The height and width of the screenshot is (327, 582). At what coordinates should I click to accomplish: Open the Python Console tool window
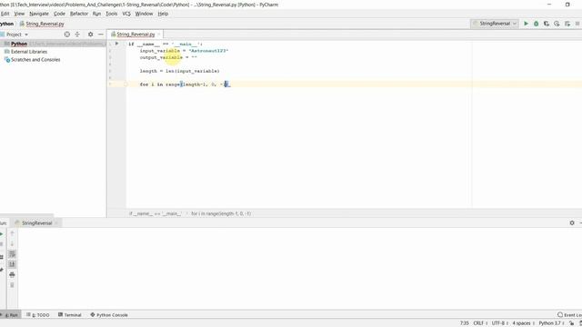(109, 315)
